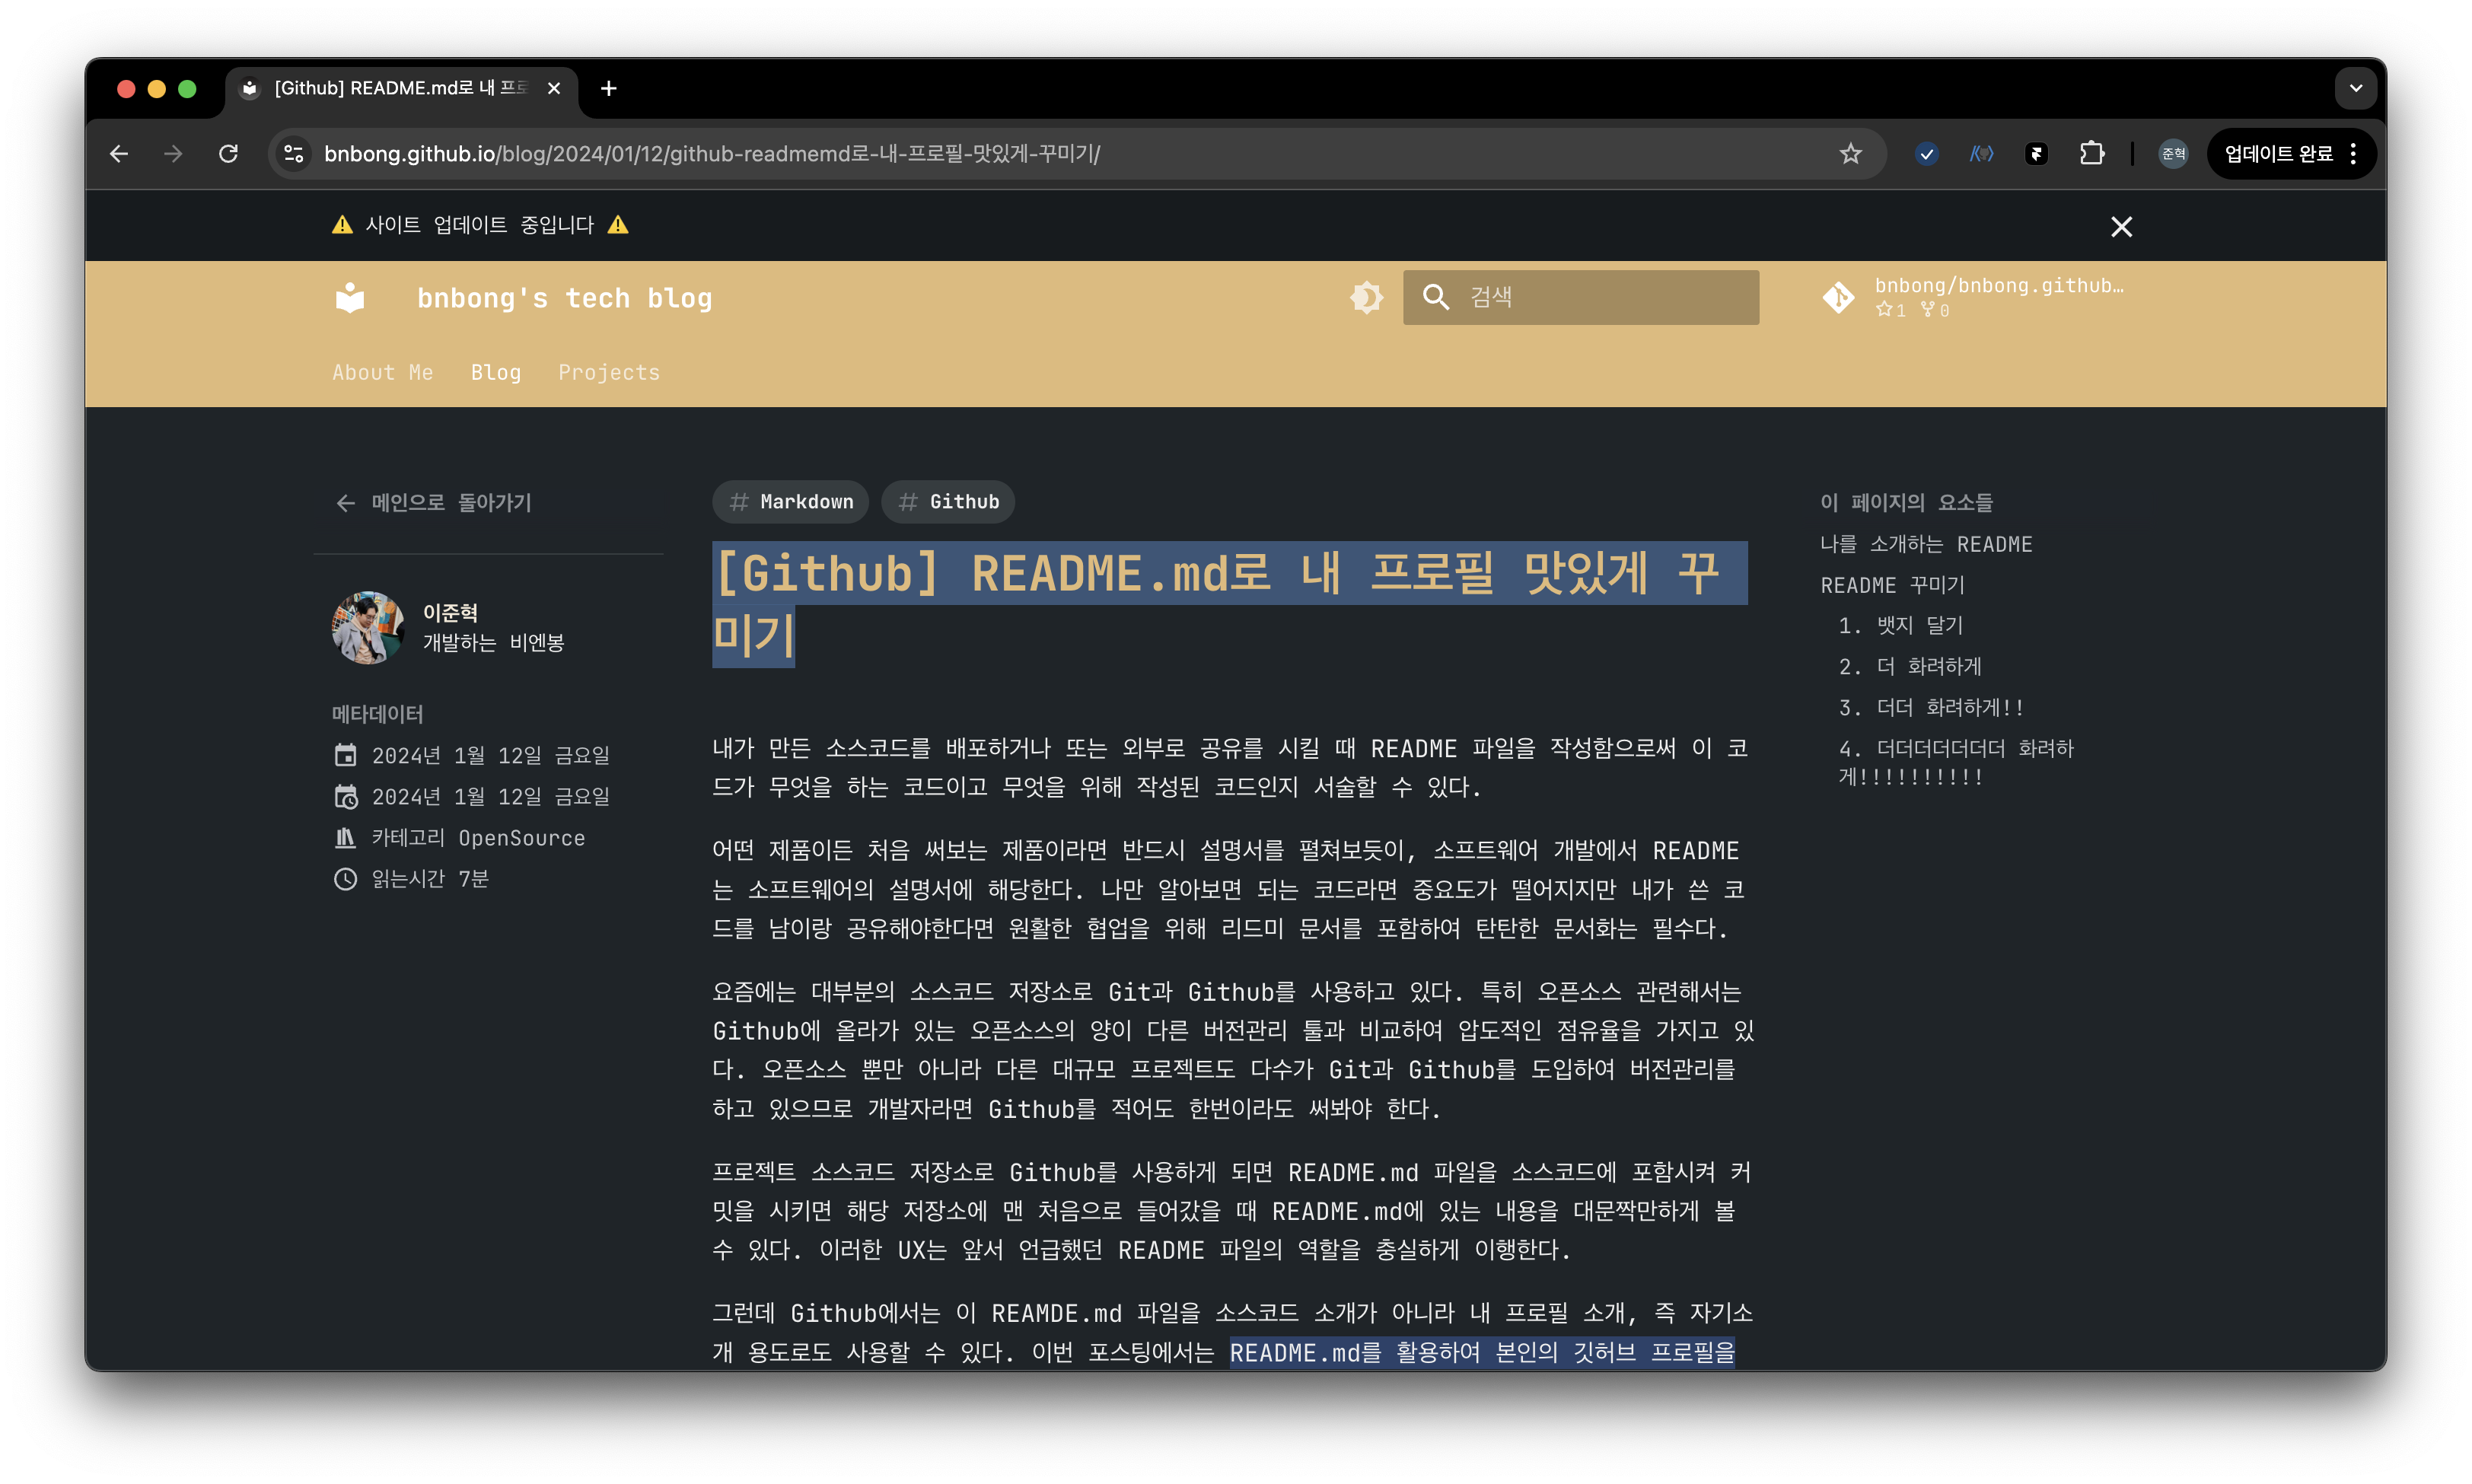
Task: Jump to '1. 뱃지 달기' section
Action: pyautogui.click(x=1901, y=625)
